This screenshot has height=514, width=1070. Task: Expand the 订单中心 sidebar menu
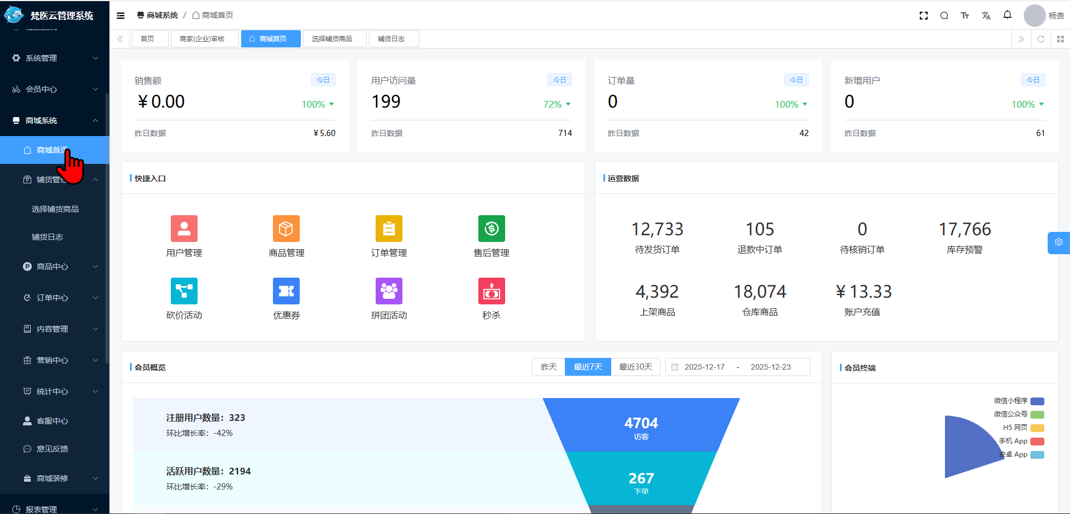pyautogui.click(x=55, y=298)
